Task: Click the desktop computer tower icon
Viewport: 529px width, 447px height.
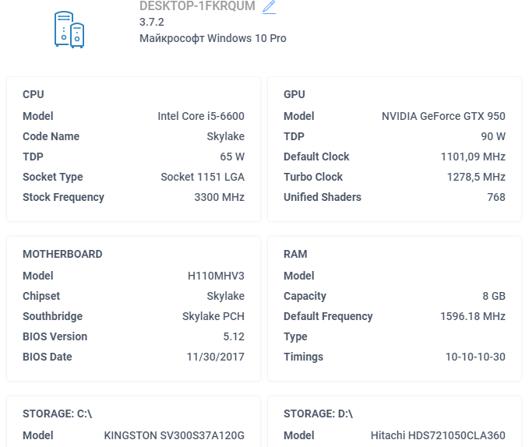Action: point(69,29)
